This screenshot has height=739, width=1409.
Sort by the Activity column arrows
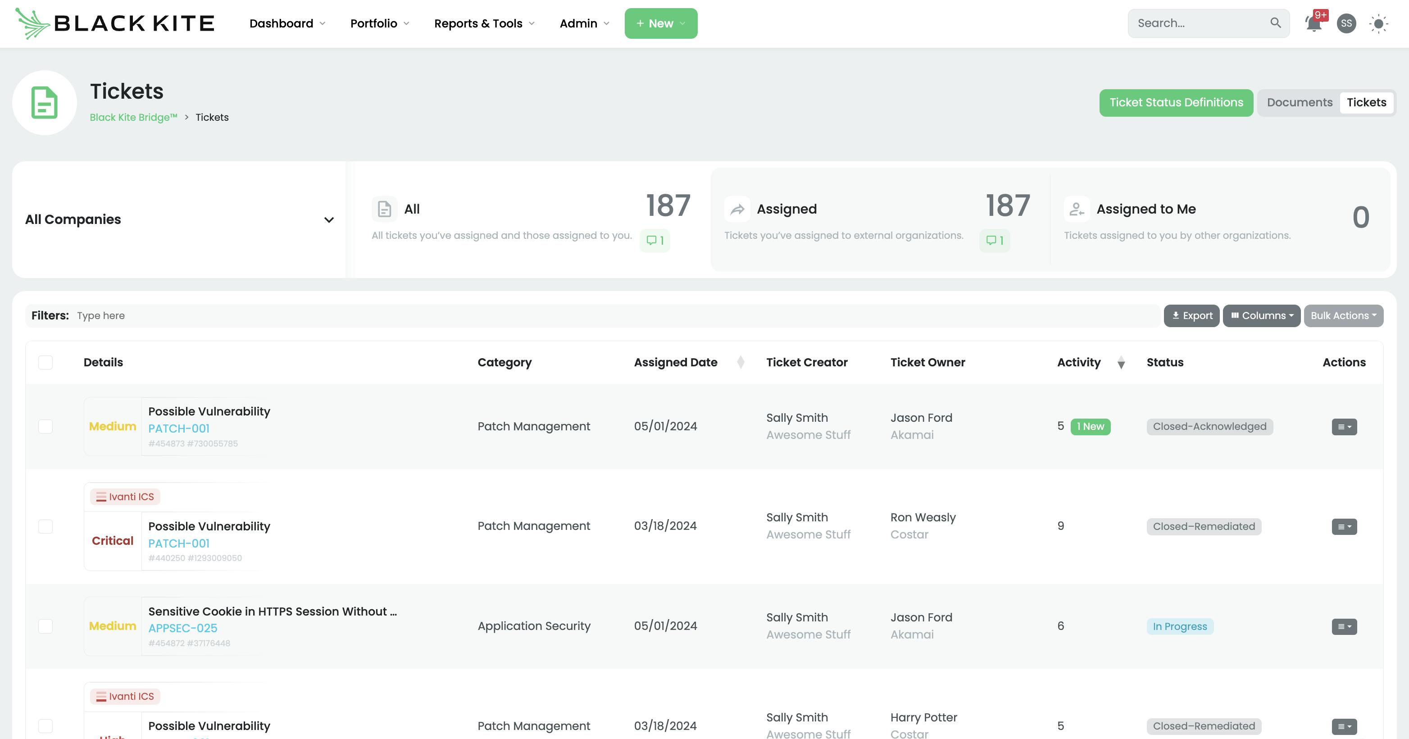[1121, 362]
